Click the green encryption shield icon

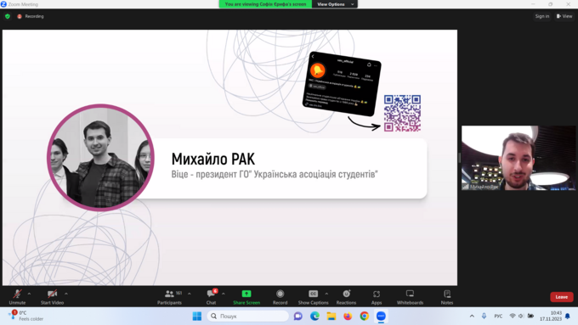click(x=8, y=16)
